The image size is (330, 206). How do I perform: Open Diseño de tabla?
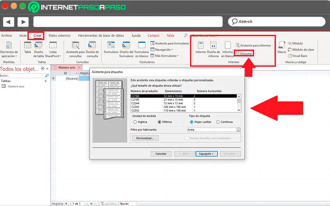38,49
